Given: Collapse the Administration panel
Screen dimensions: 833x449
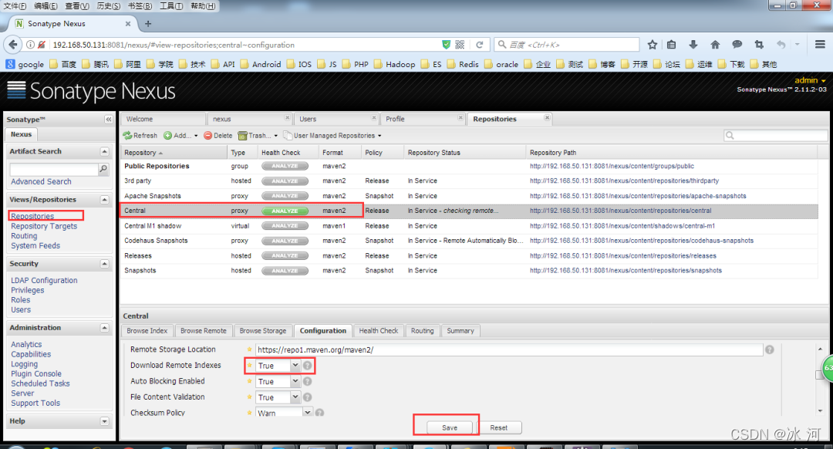Looking at the screenshot, I should point(105,328).
